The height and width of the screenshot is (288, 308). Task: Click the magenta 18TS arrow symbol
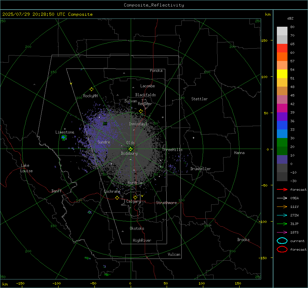click(x=282, y=233)
